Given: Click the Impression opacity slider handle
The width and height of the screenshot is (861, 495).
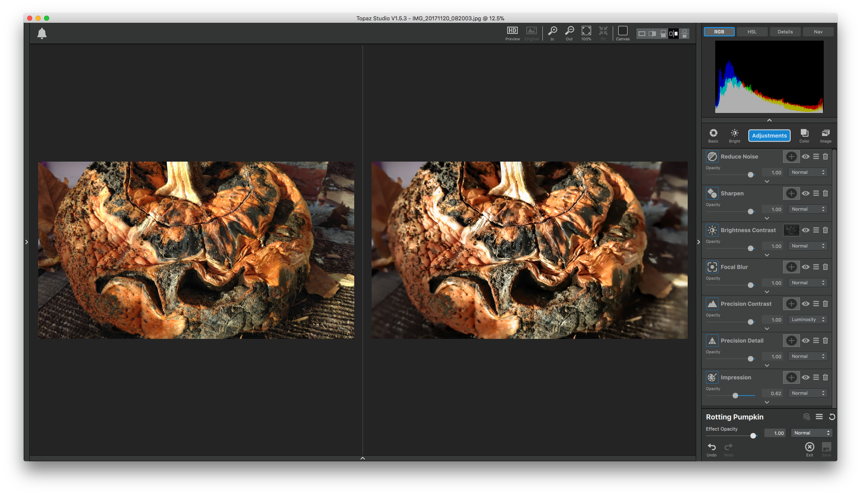Looking at the screenshot, I should (x=736, y=396).
